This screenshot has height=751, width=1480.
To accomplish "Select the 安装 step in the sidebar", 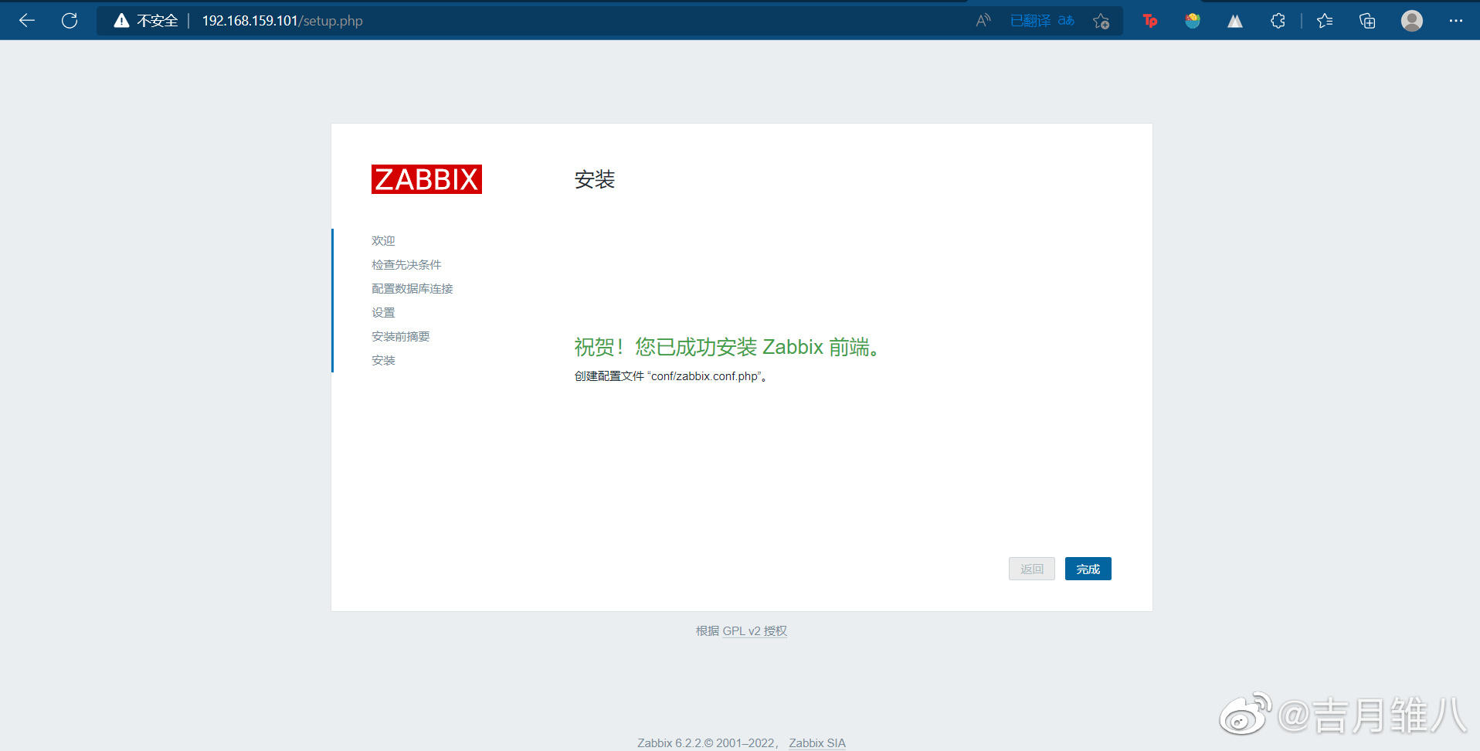I will (x=383, y=361).
